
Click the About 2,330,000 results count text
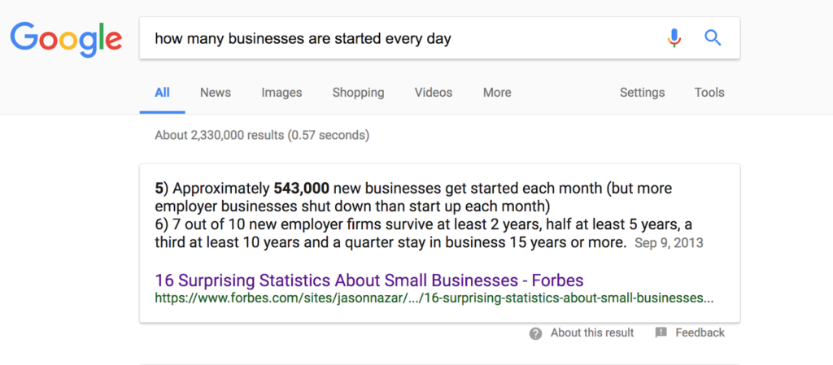coord(262,135)
